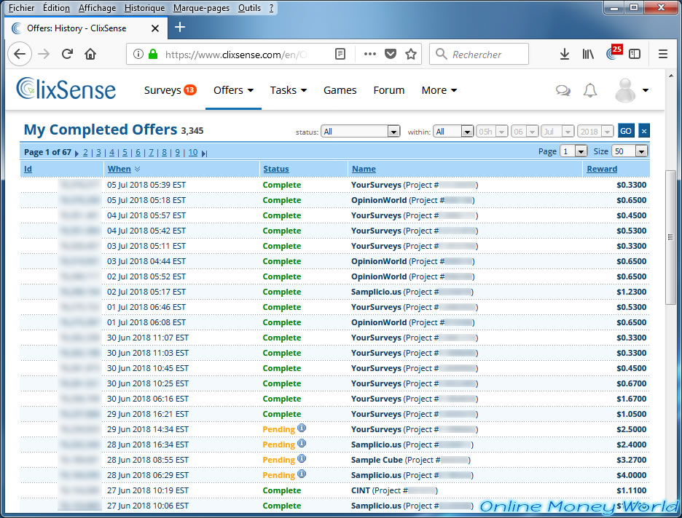The image size is (682, 518).
Task: Go back using the browser back arrow
Action: [20, 54]
